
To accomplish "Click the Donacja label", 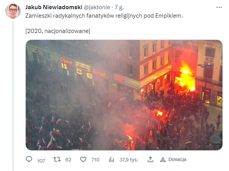I will [177, 159].
